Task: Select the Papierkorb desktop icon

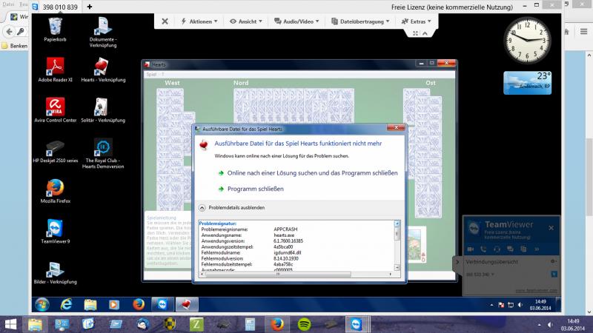Action: [x=55, y=29]
